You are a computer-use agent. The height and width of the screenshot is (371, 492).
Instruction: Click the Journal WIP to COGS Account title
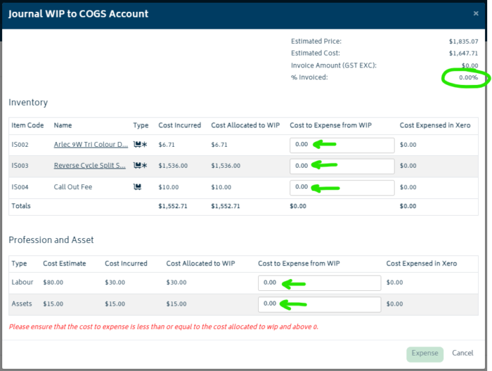tap(78, 14)
